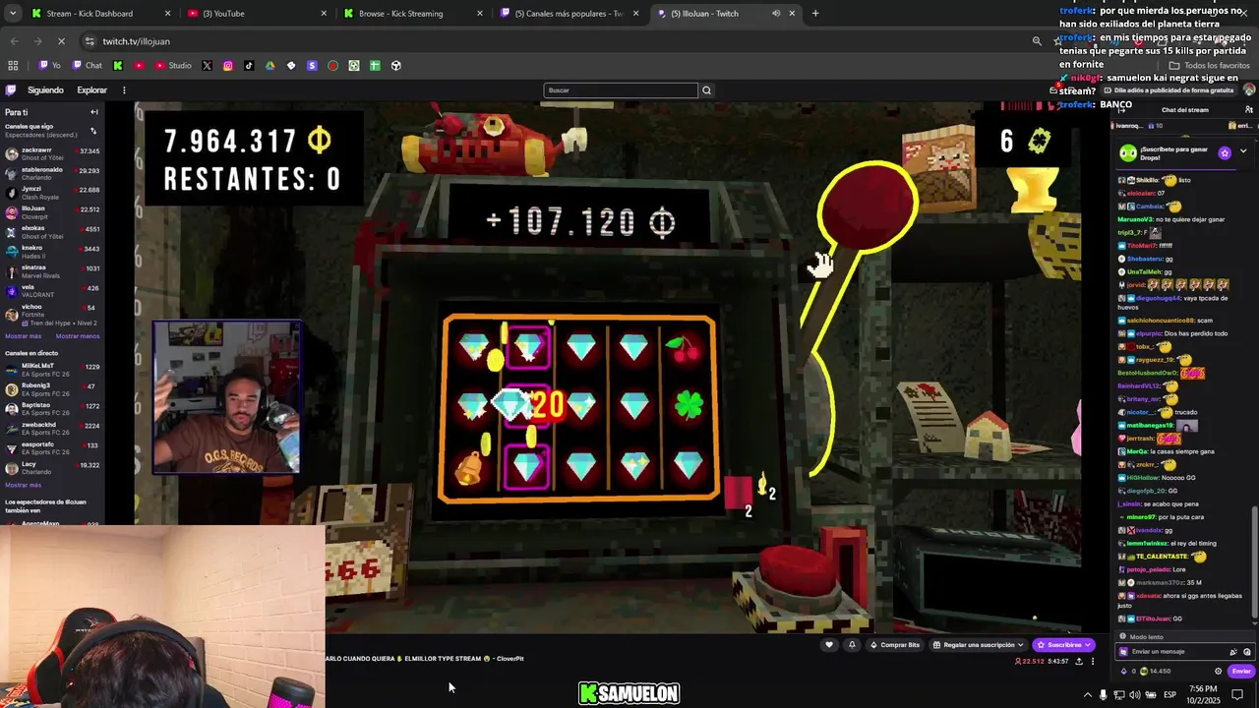Click the share upload icon near uptime

[x=1079, y=661]
